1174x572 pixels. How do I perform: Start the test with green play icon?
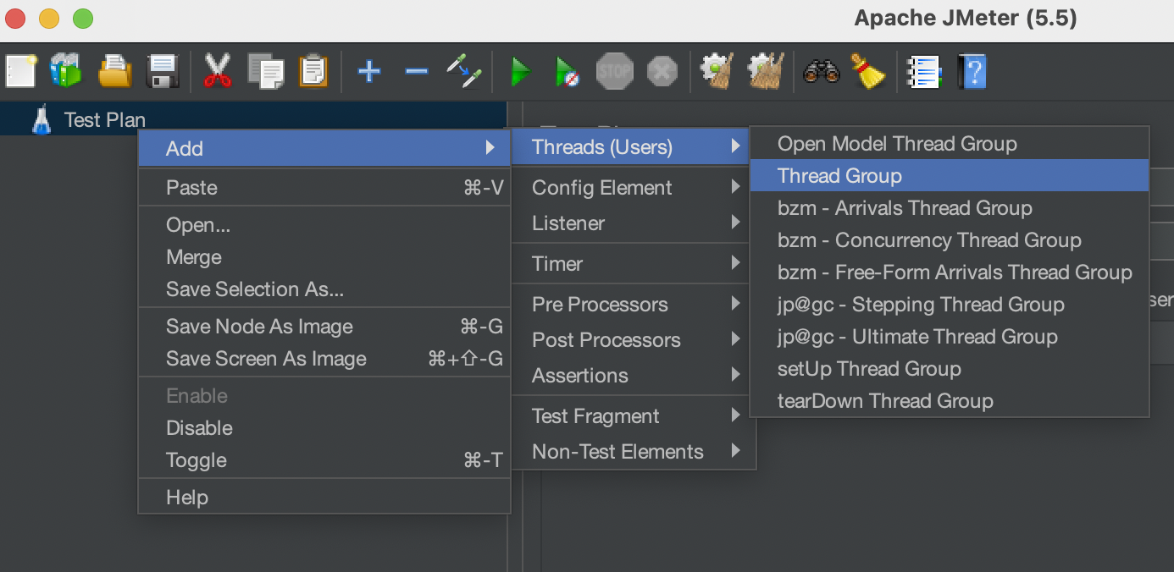click(x=520, y=71)
